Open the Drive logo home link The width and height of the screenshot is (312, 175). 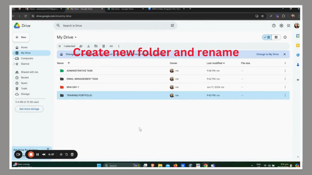tap(22, 26)
